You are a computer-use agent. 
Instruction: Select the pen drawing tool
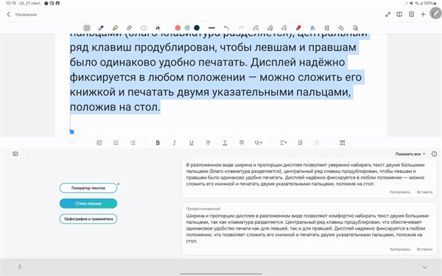pos(101,28)
